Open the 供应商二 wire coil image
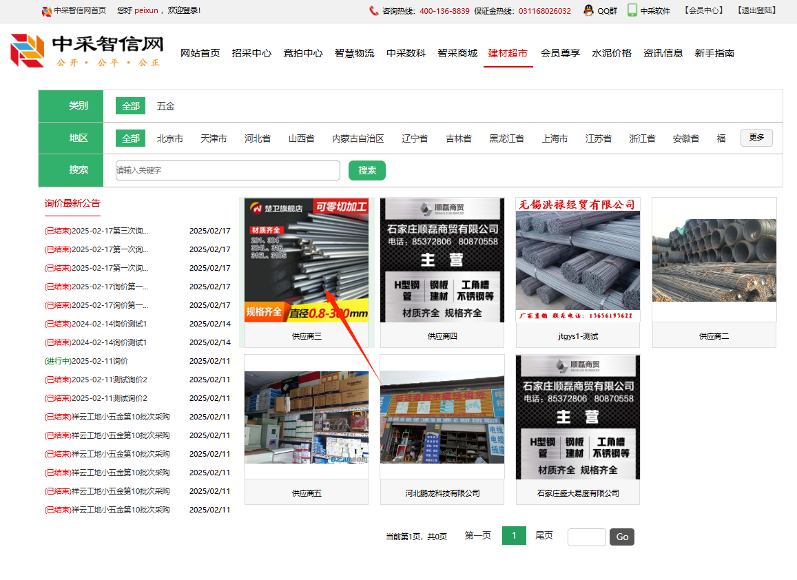 coord(714,260)
